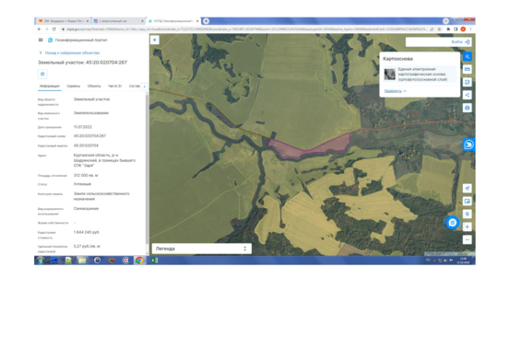This screenshot has height=360, width=510.
Task: Toggle the basemap layers button on the toolbar
Action: pos(467,56)
